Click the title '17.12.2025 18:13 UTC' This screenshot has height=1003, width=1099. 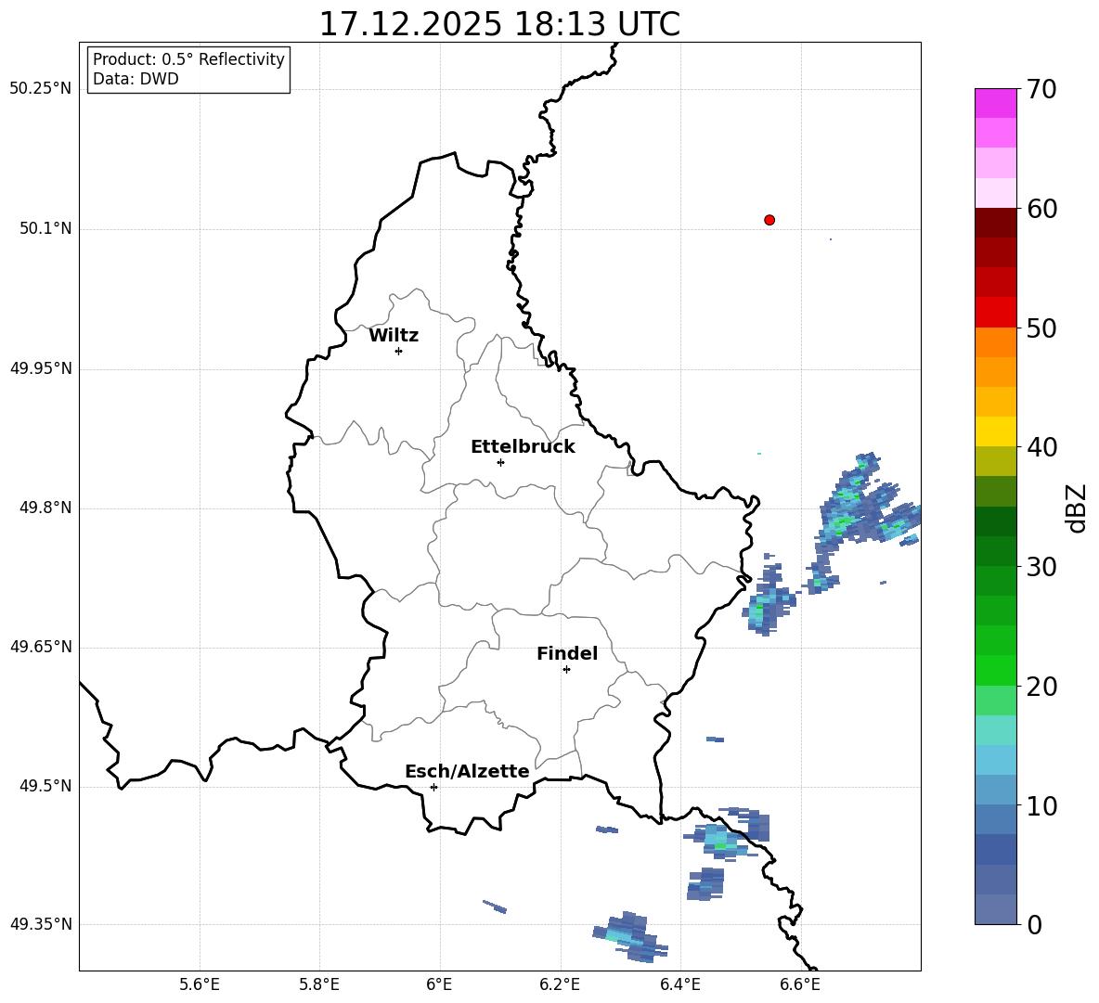499,24
